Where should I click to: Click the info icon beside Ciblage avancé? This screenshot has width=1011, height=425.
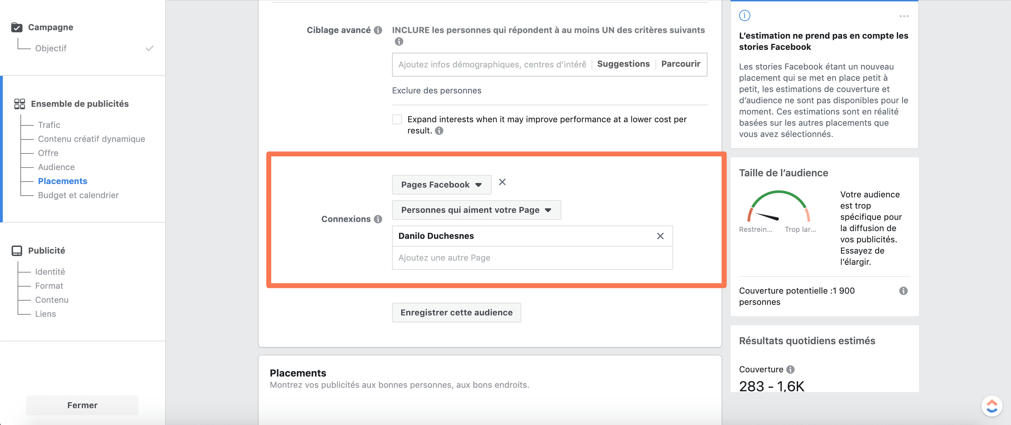coord(378,30)
